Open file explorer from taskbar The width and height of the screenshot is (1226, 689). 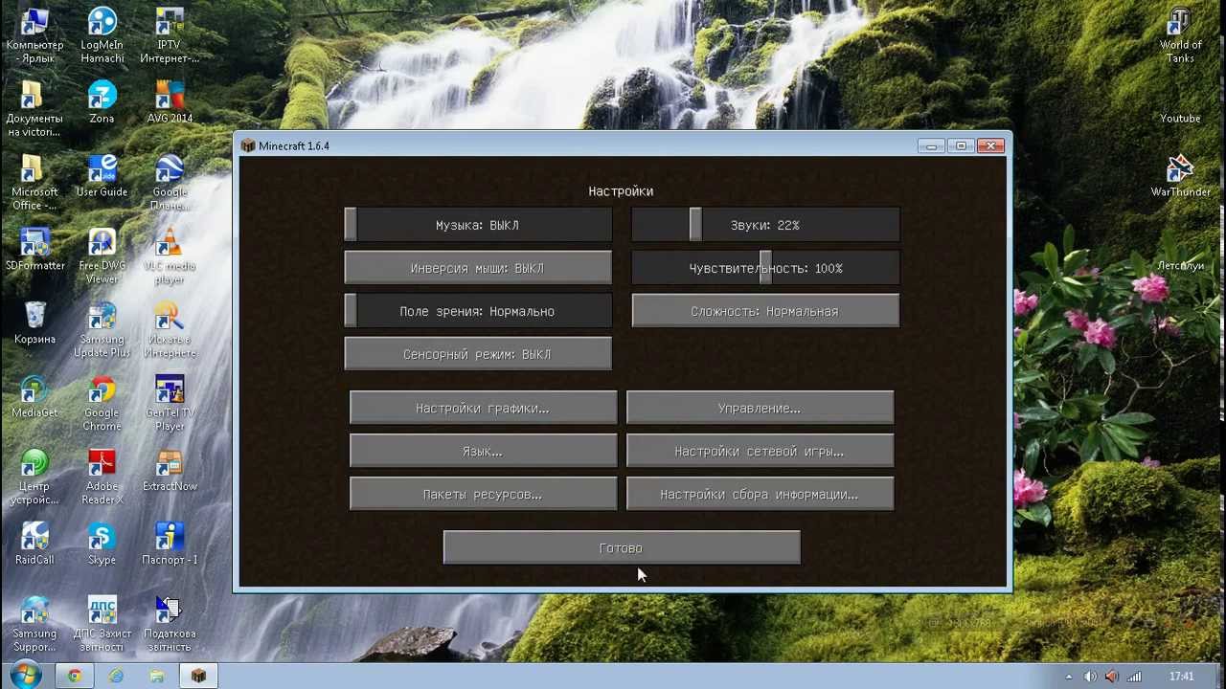click(x=157, y=676)
